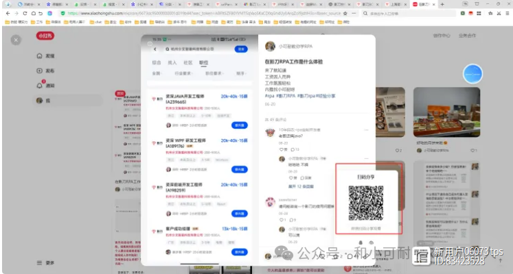Open note title 好吃的月饼来啦 in feed

tap(431, 143)
